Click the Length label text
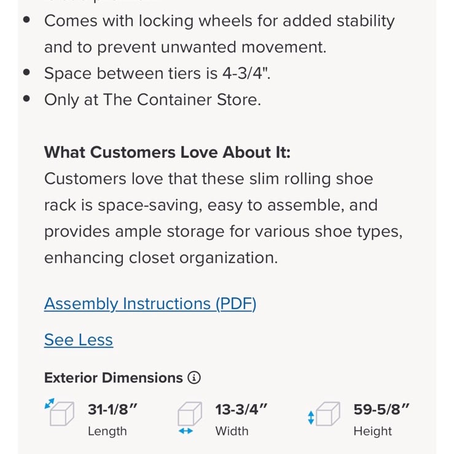This screenshot has height=454, width=454. [x=108, y=431]
